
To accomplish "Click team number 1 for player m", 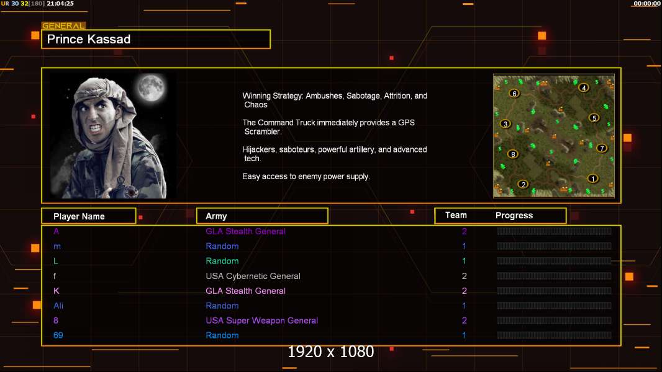I will click(464, 246).
